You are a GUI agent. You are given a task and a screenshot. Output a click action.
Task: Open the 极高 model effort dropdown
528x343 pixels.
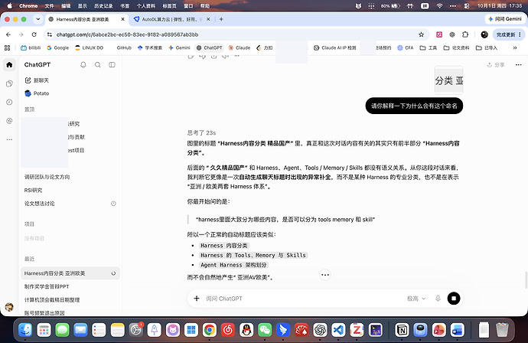[x=416, y=299]
